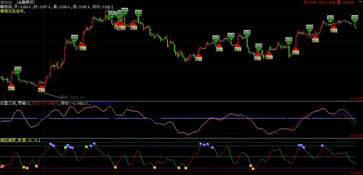The image size is (363, 175).
Task: Click the 必盈三线 indicator name
Action: (x=8, y=104)
